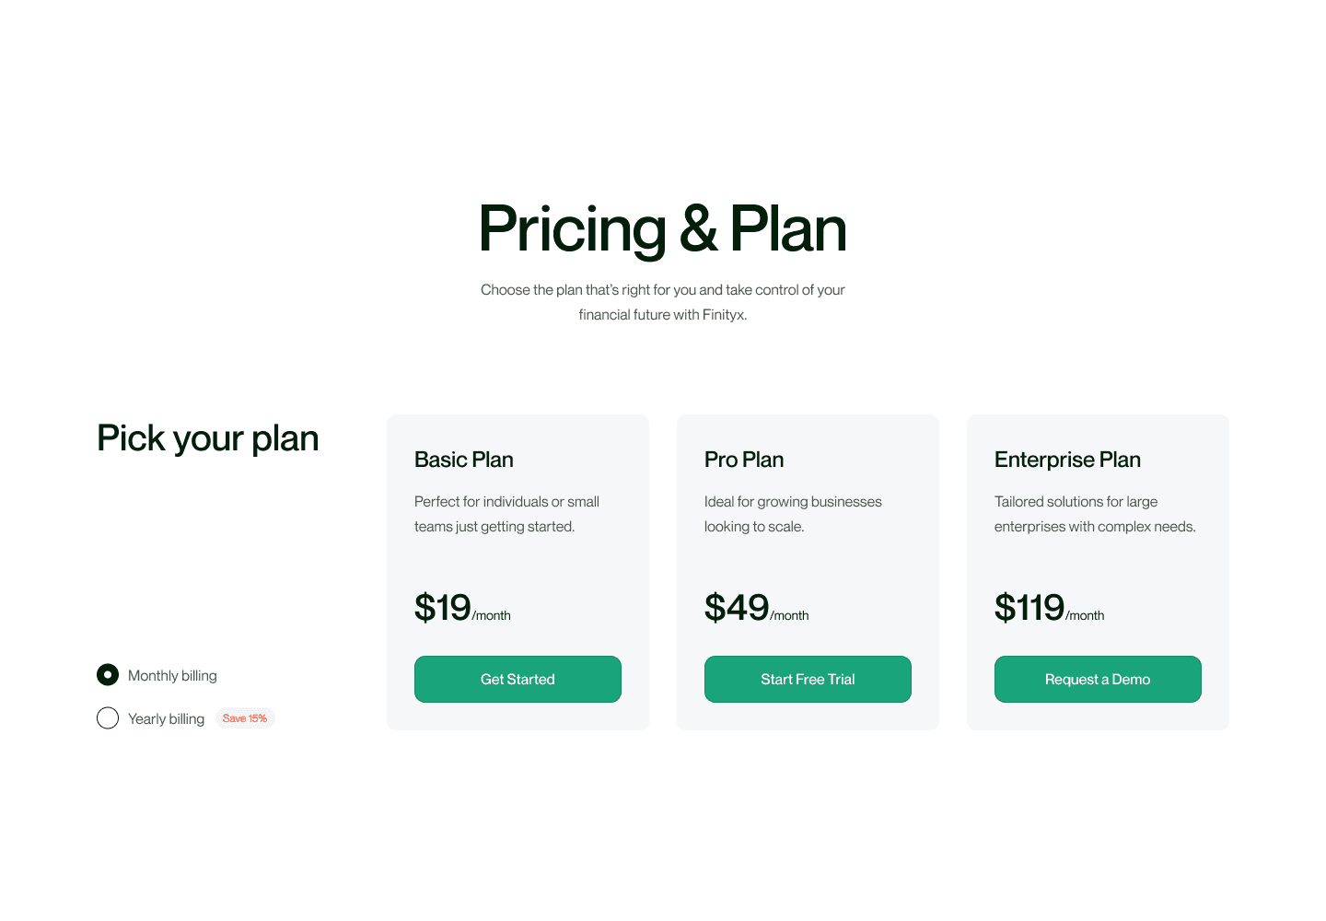Screen dimensions: 1326x921
Task: Click the filled Monthly billing radio circle
Action: (x=108, y=675)
